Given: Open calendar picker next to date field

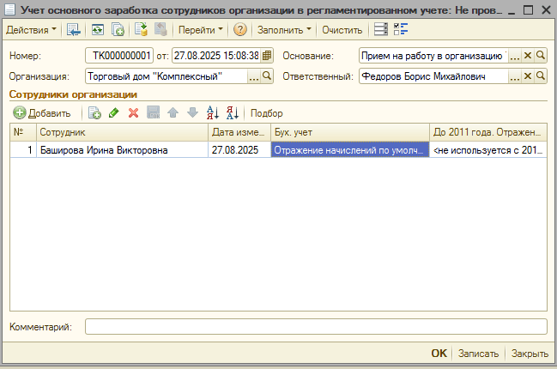Looking at the screenshot, I should 267,56.
